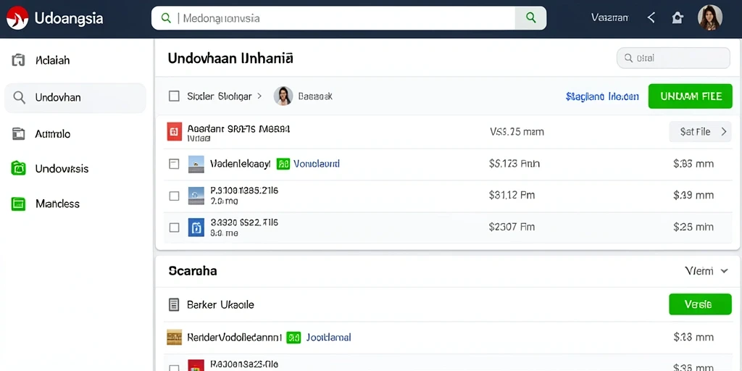The height and width of the screenshot is (371, 742).
Task: Open the Stagland Ide.oen link
Action: pyautogui.click(x=602, y=96)
